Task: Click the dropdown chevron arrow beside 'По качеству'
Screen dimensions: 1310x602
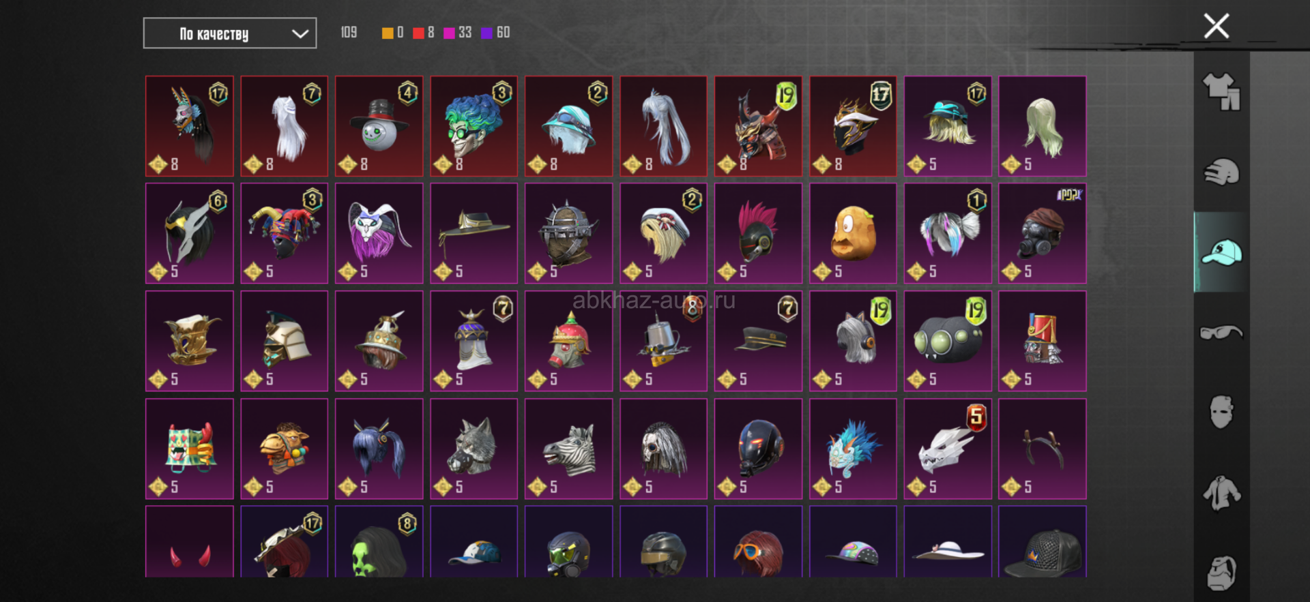Action: (300, 33)
